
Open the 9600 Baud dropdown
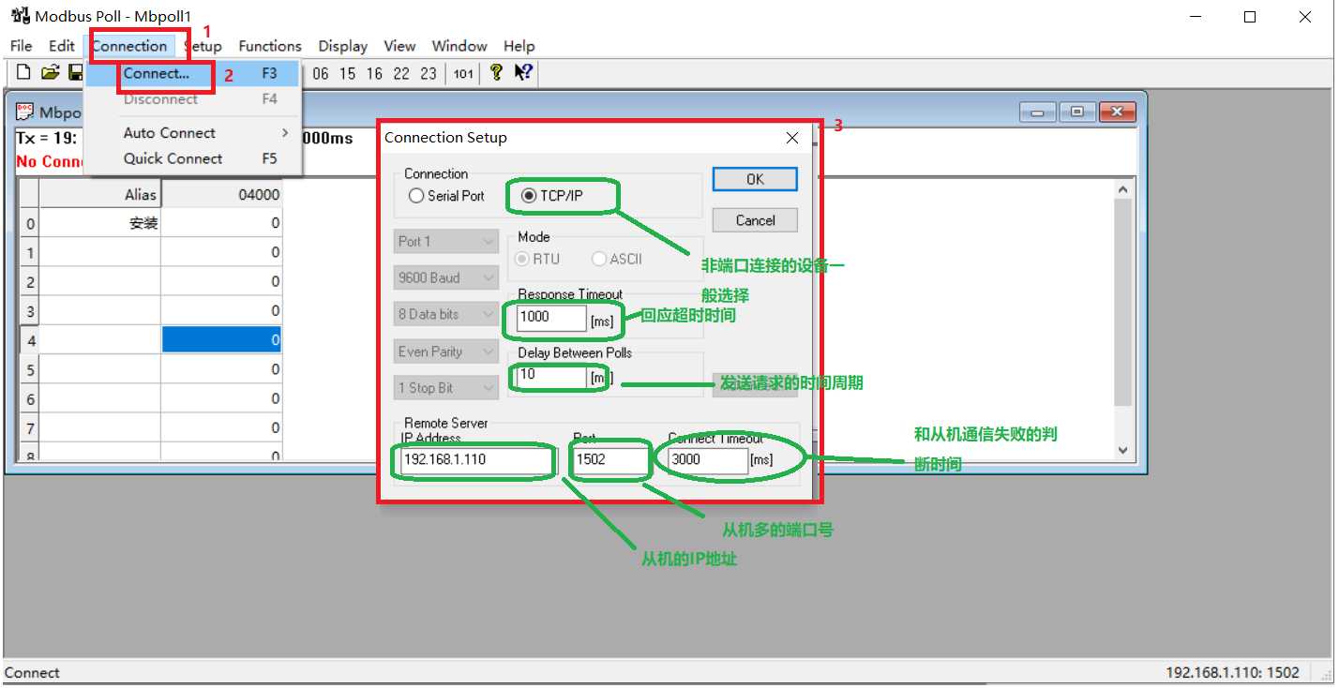[x=446, y=278]
